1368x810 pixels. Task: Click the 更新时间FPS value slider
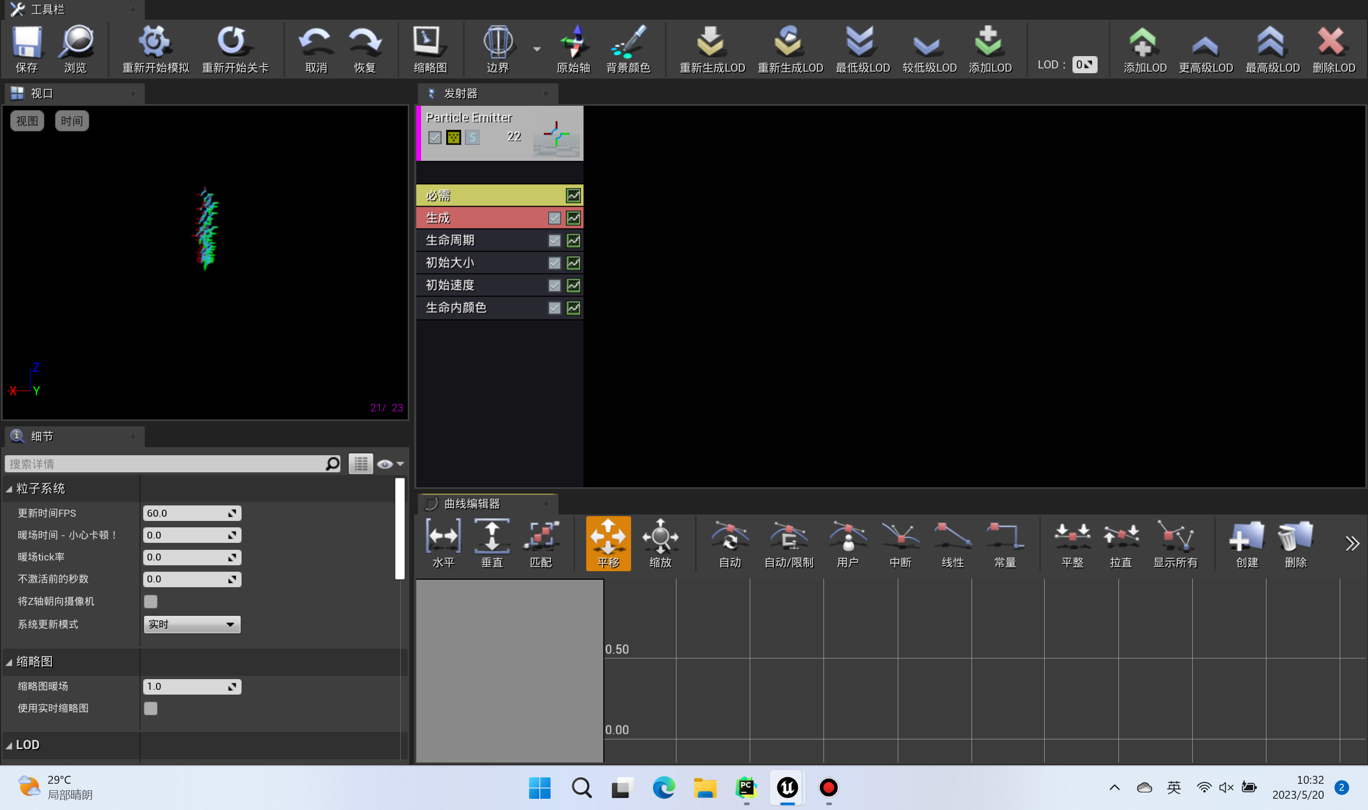pos(192,513)
